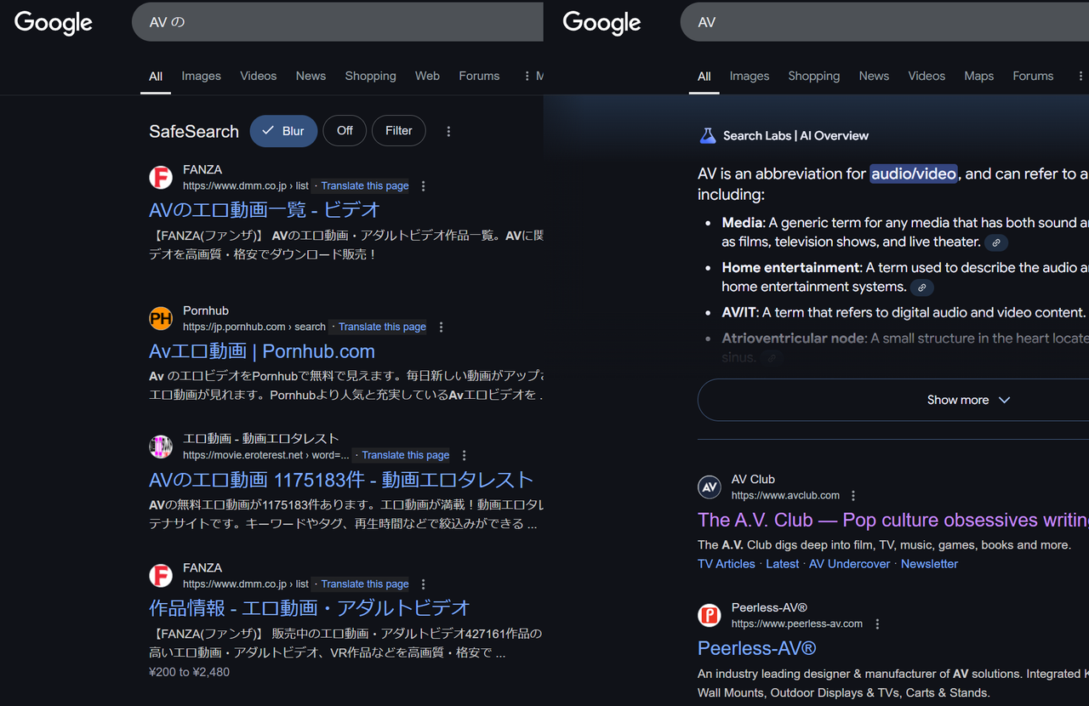Open the source link icon after Home entertainment bullet
This screenshot has height=706, width=1089.
coord(921,288)
